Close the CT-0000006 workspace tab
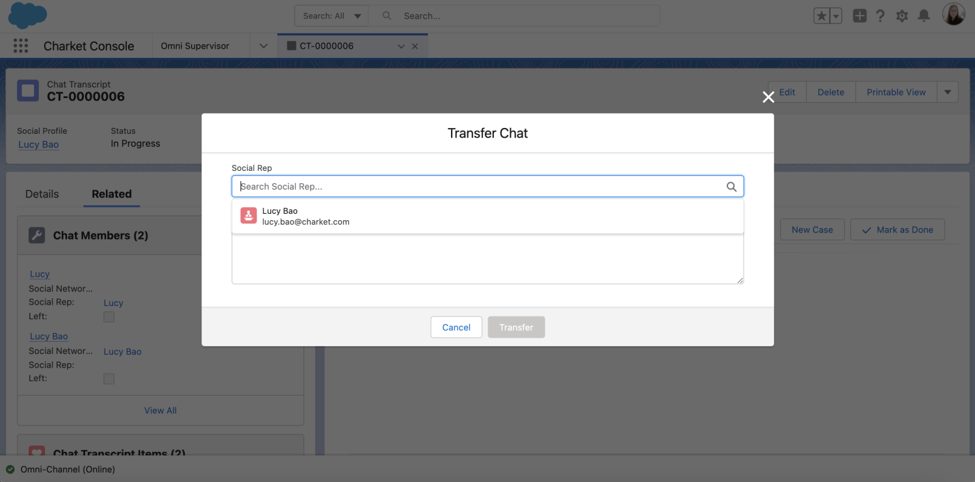This screenshot has width=975, height=482. pyautogui.click(x=415, y=46)
